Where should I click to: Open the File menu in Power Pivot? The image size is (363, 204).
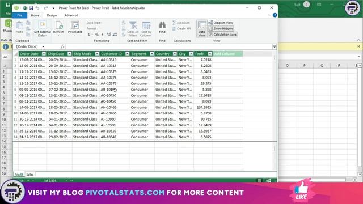[20, 15]
